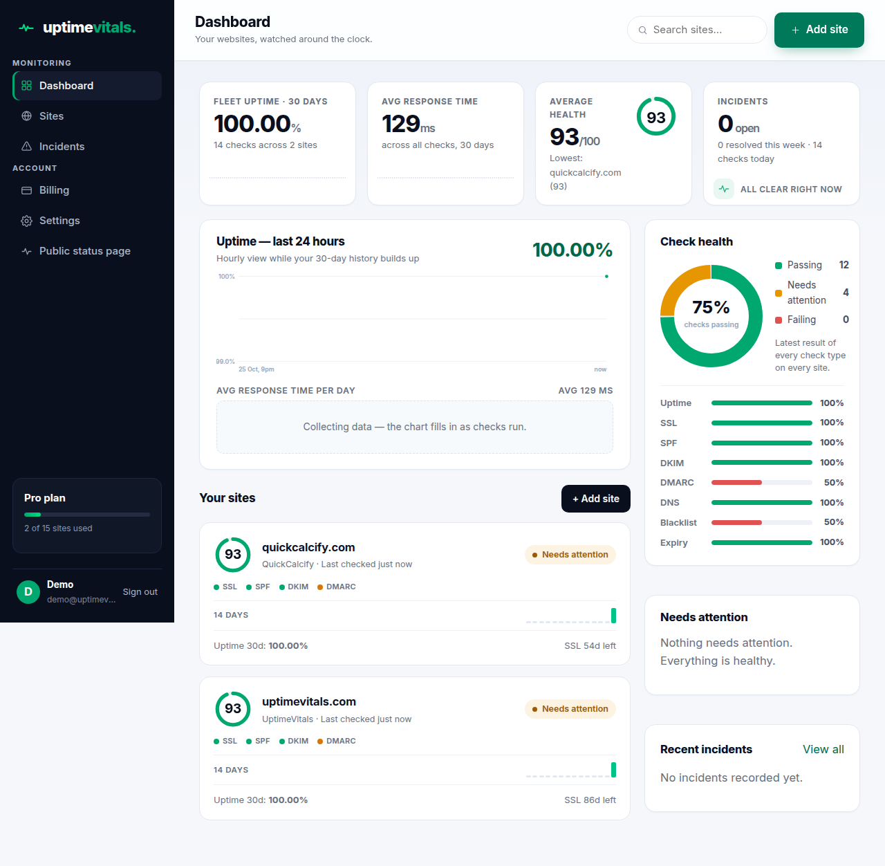Click the Public status page pulse icon
The image size is (885, 866).
[x=27, y=251]
